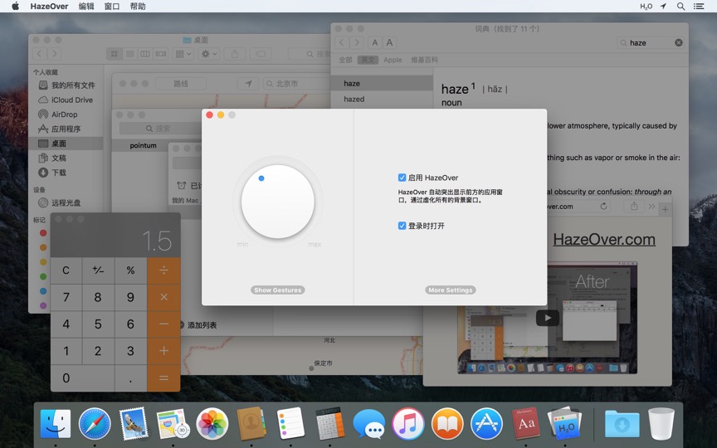
Task: Play the HazeOver demo video in Safari
Action: coord(548,318)
